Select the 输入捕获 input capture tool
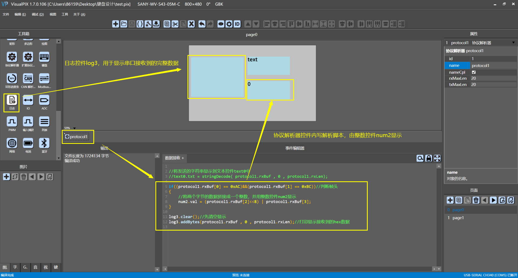Image resolution: width=518 pixels, height=278 pixels. (28, 124)
